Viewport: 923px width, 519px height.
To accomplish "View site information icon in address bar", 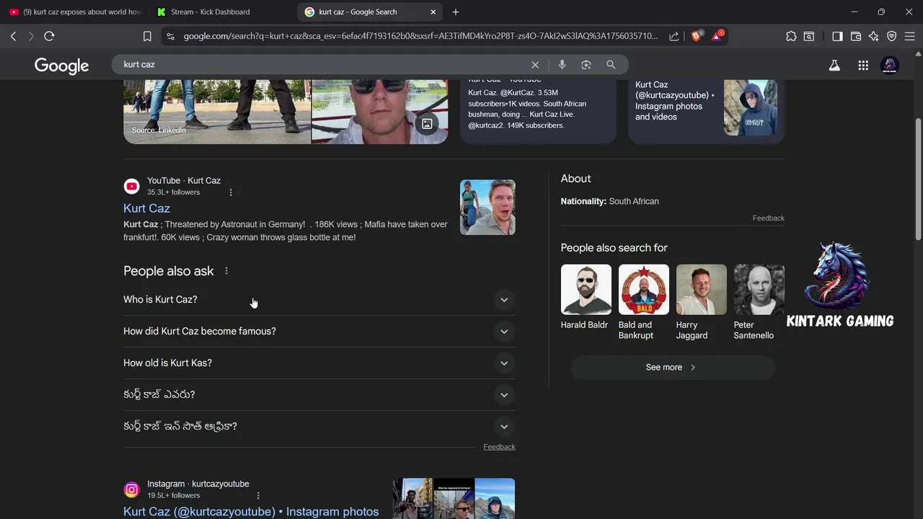I will pos(169,36).
